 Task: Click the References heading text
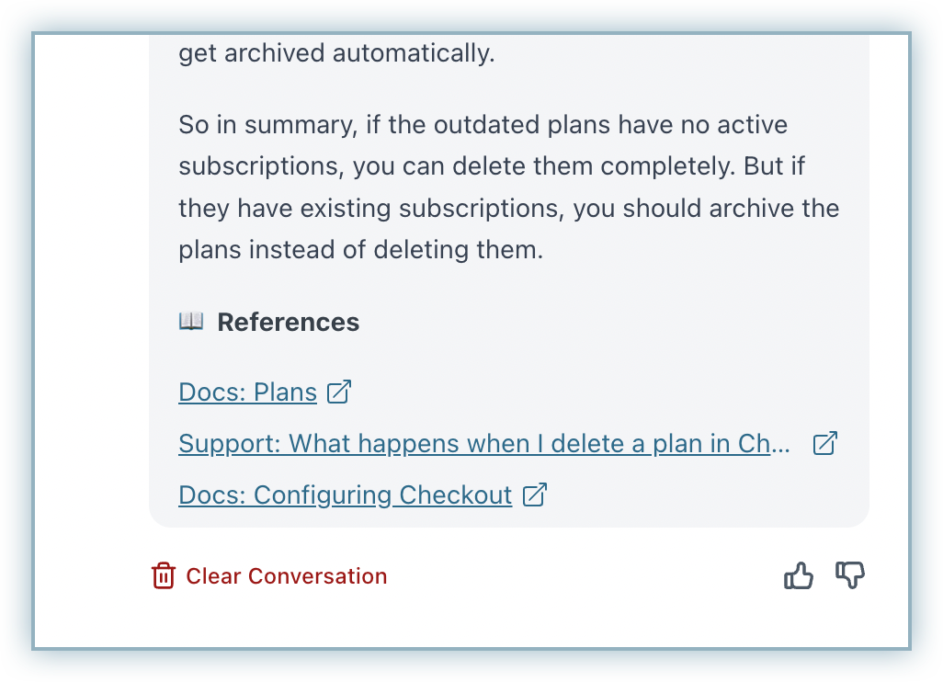[x=288, y=323]
